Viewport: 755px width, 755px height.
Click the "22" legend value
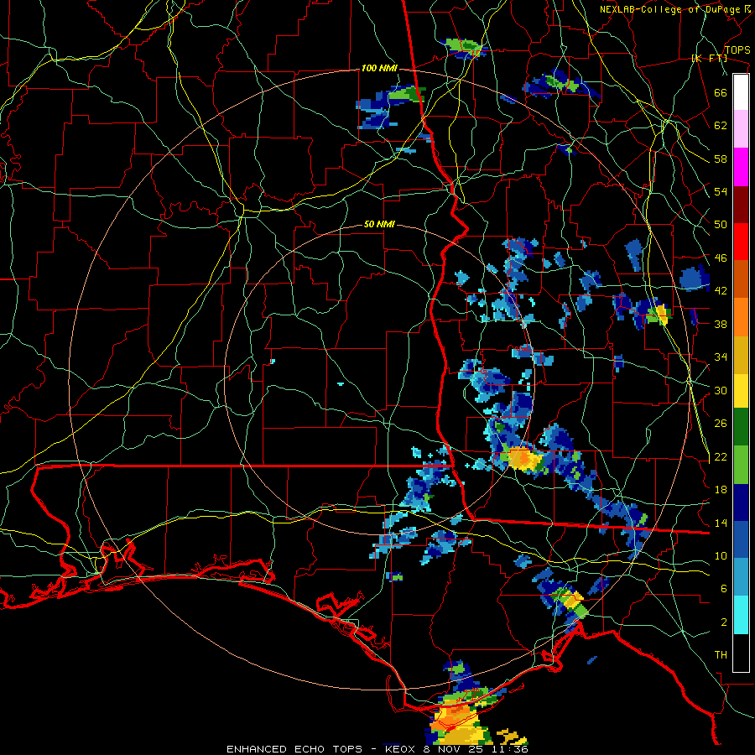[x=721, y=456]
